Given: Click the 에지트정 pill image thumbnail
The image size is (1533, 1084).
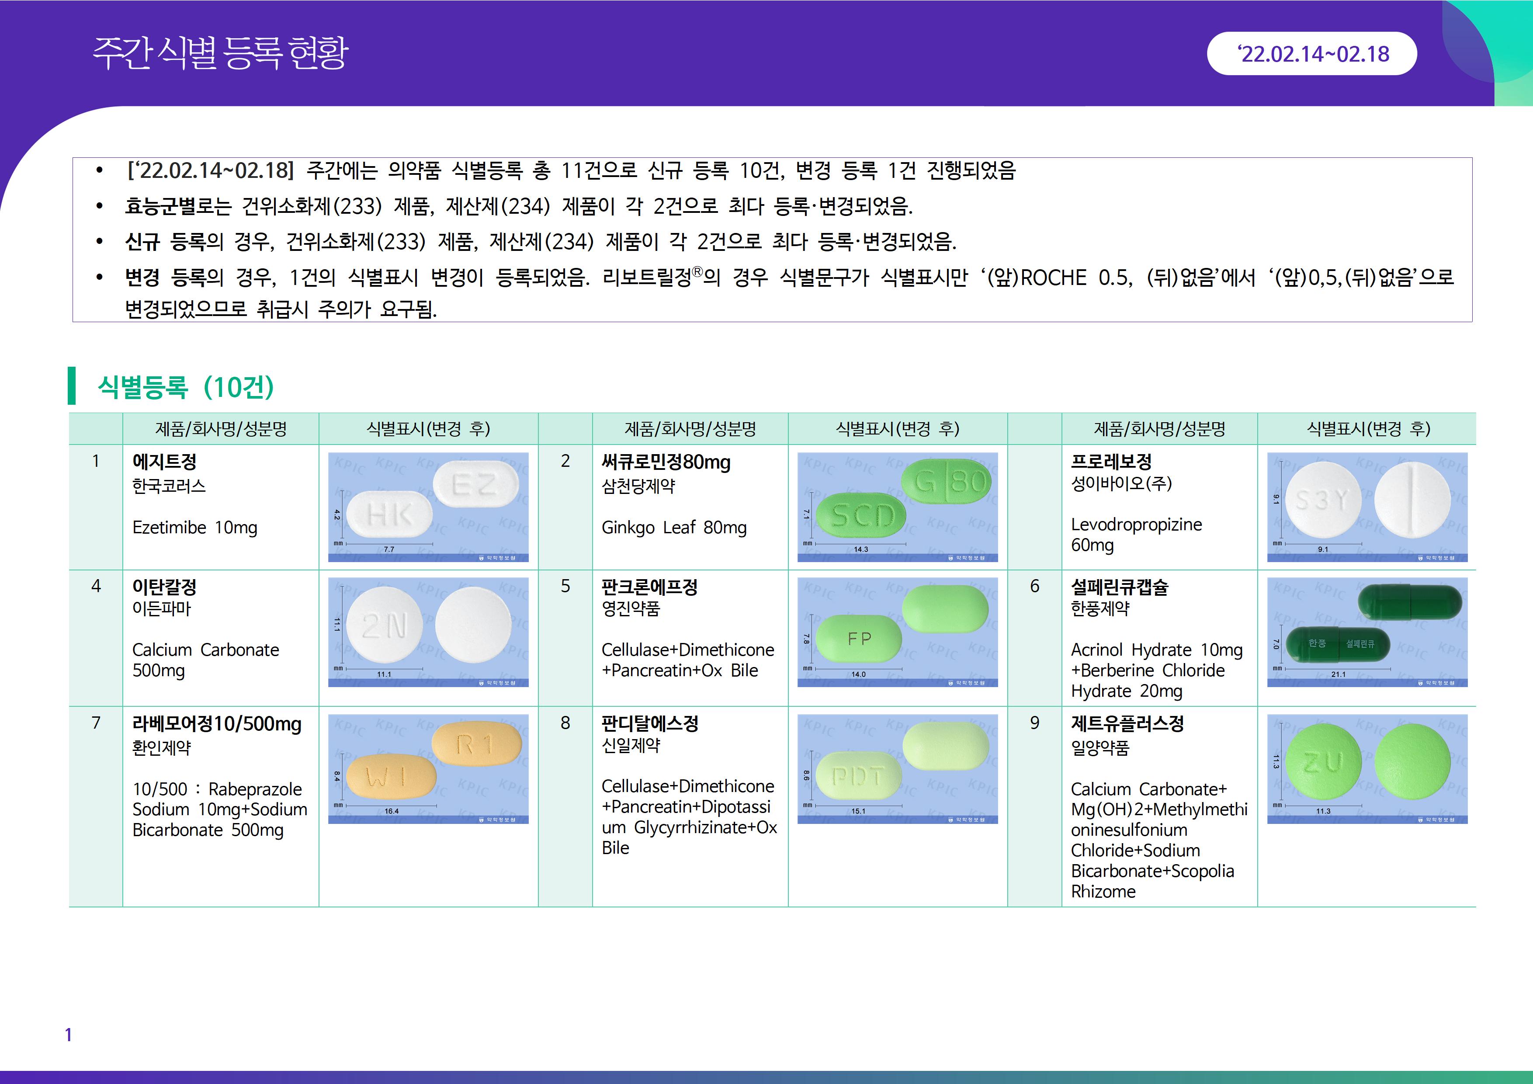Looking at the screenshot, I should pyautogui.click(x=428, y=507).
